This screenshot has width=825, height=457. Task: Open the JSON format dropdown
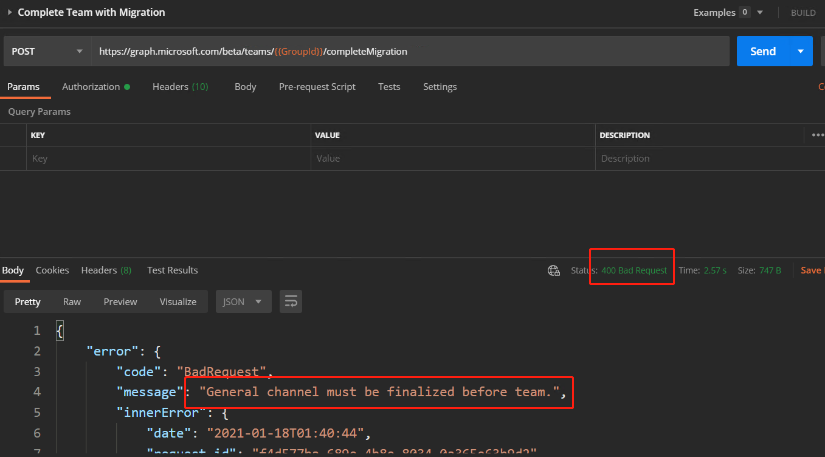point(243,302)
